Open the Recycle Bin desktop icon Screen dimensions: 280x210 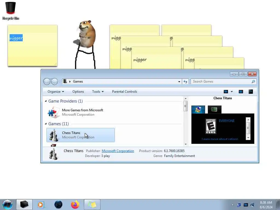click(11, 11)
